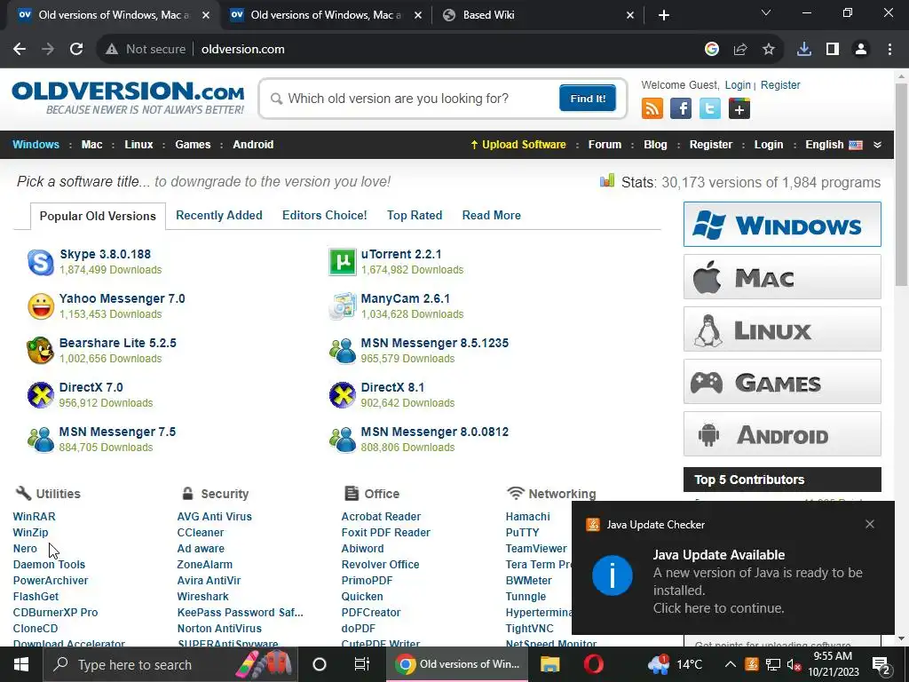
Task: Open the CCleaner link under Security
Action: point(201,533)
